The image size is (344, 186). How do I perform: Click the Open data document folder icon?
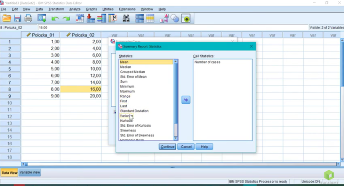click(7, 18)
